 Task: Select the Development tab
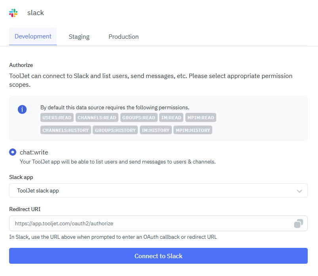click(33, 36)
